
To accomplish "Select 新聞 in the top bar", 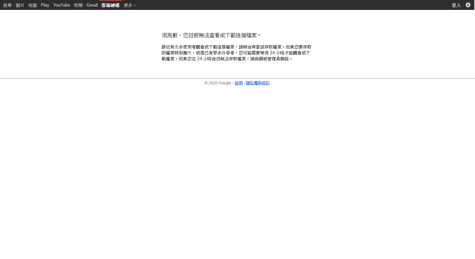I will tap(78, 5).
